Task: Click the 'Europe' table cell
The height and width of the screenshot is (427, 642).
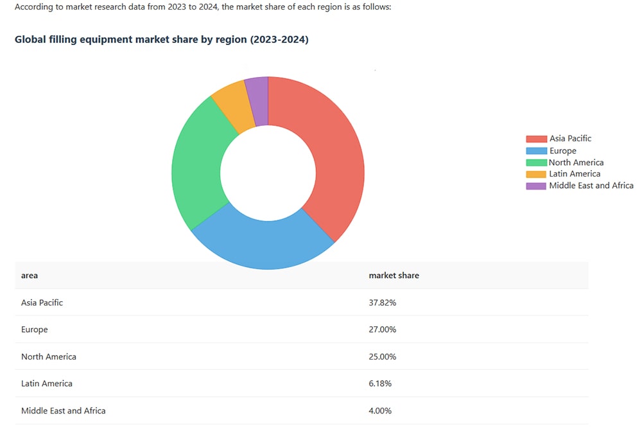Action: tap(35, 329)
